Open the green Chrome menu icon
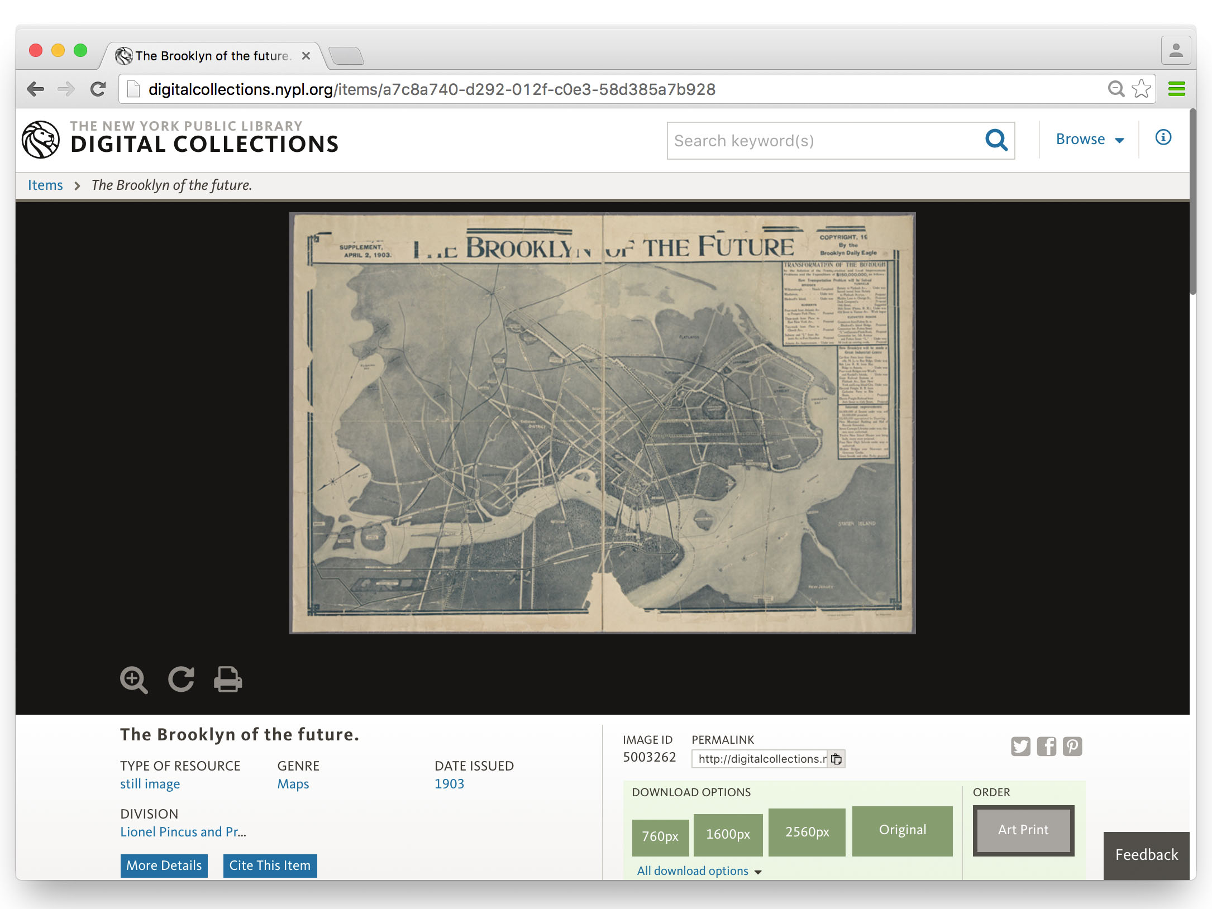Viewport: 1212px width, 909px height. pyautogui.click(x=1177, y=89)
